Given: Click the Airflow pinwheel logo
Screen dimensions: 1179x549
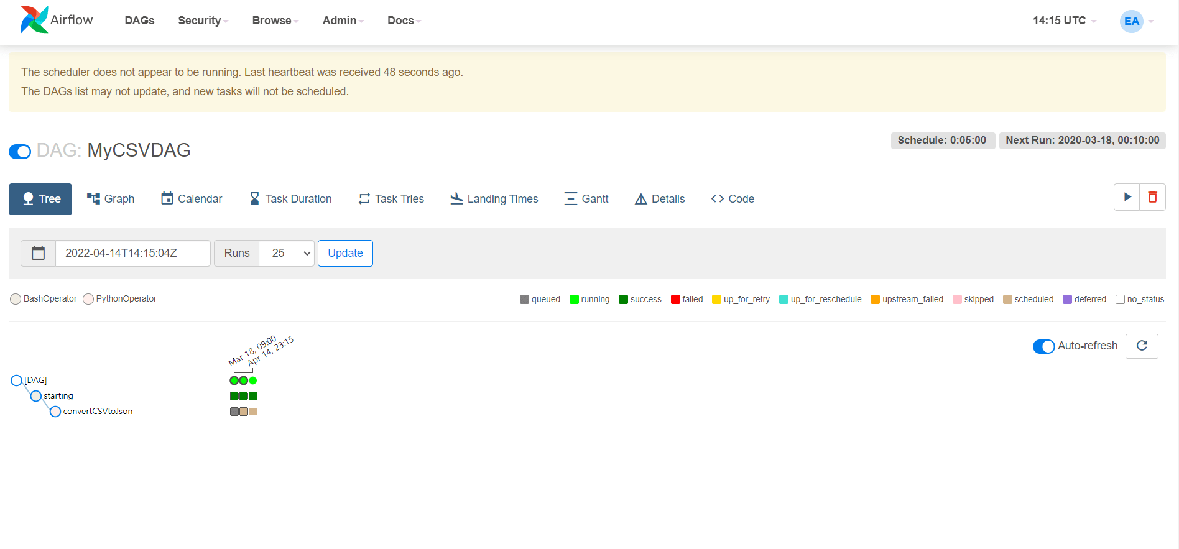Looking at the screenshot, I should click(x=34, y=20).
